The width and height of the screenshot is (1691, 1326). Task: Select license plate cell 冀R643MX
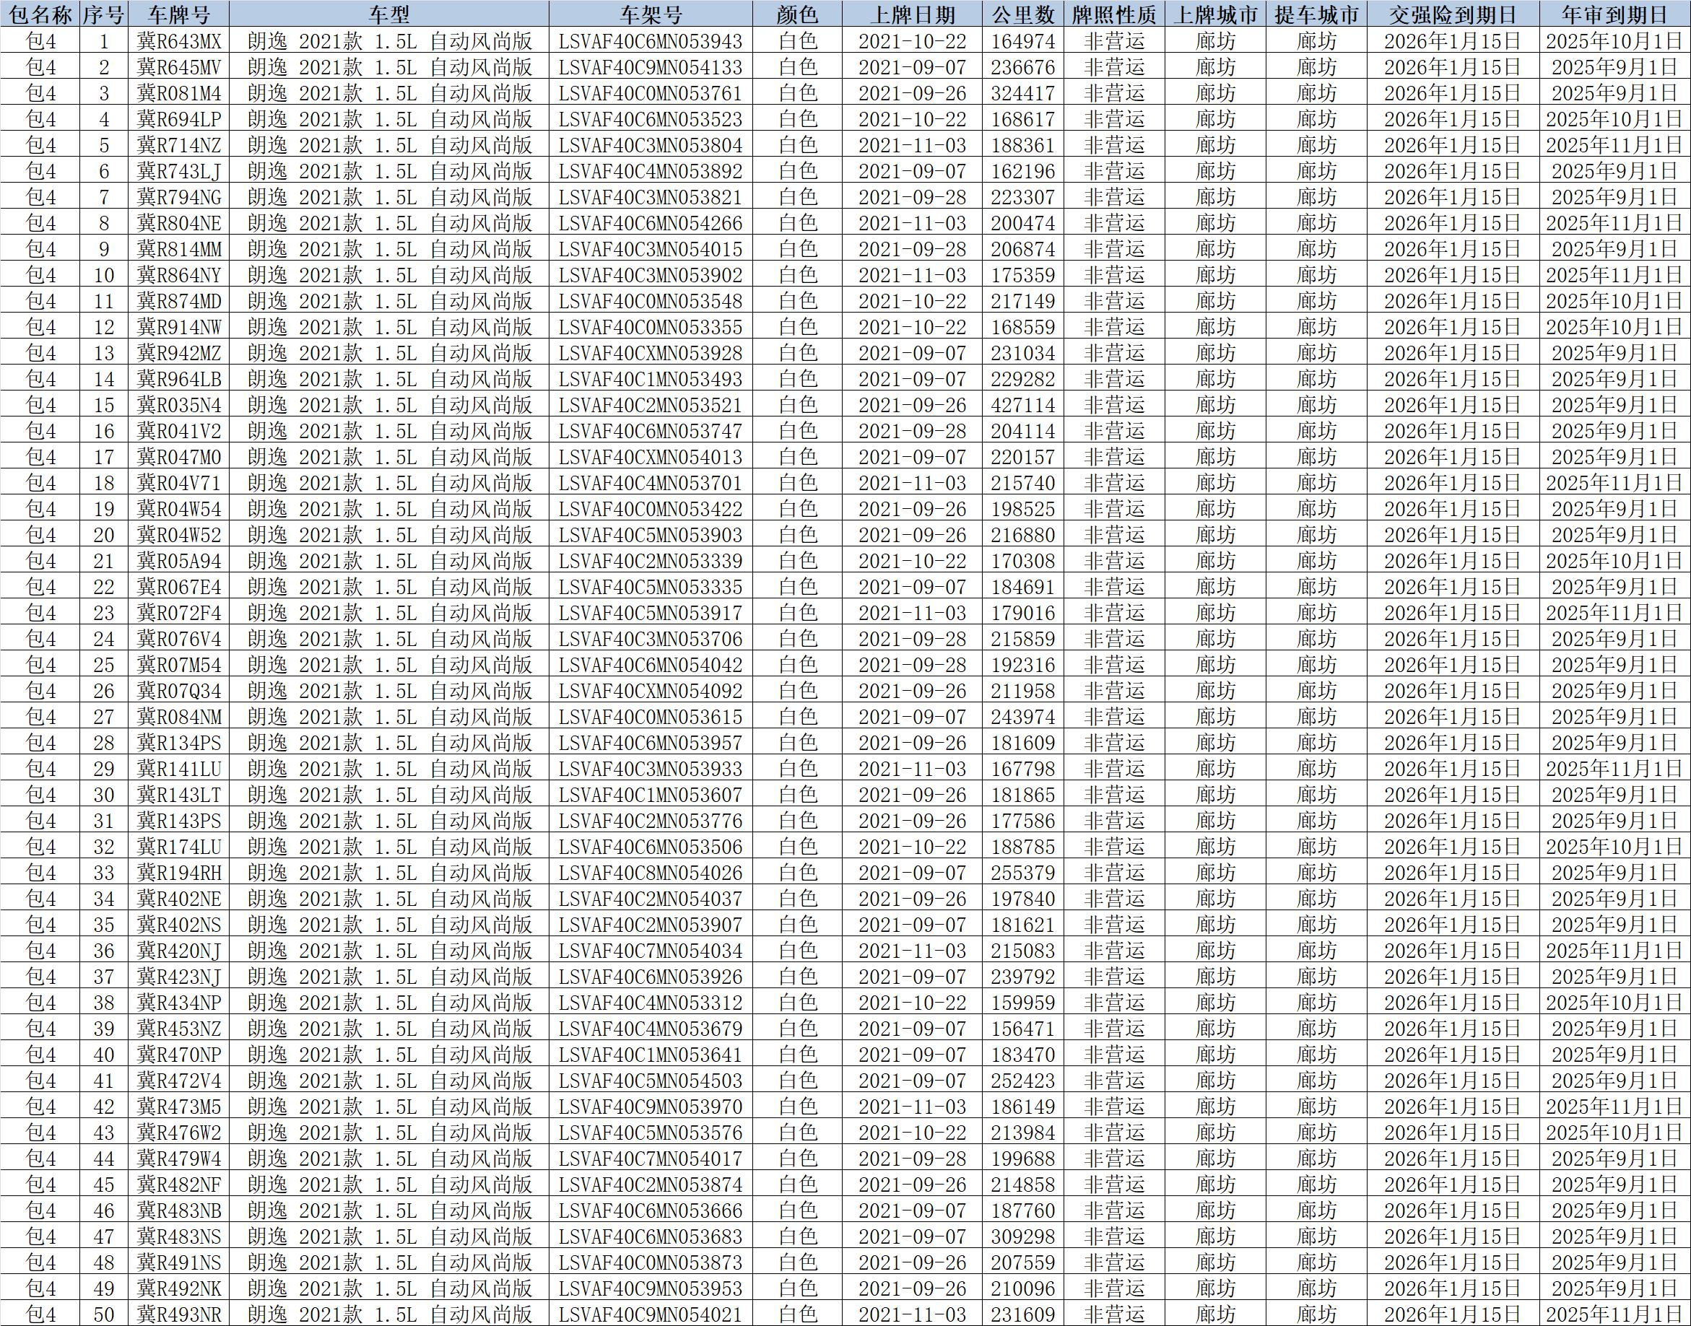[179, 41]
